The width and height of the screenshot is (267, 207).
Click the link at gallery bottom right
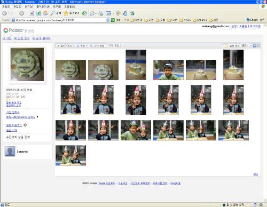(256, 174)
